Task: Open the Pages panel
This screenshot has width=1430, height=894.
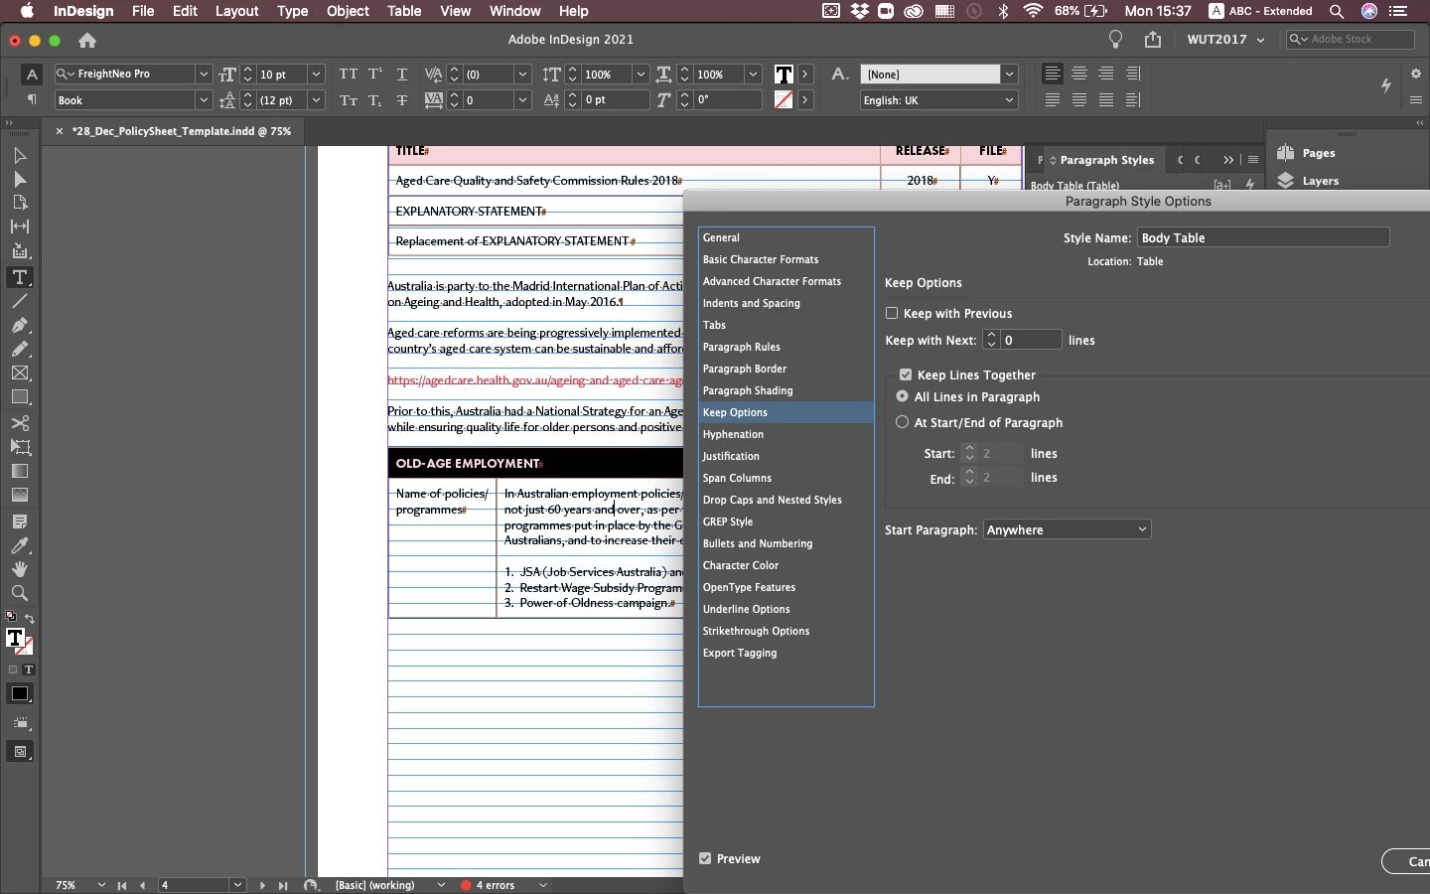Action: (1318, 153)
